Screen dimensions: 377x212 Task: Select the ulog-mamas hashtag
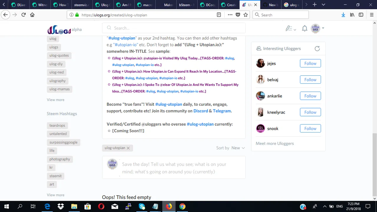[x=59, y=89]
